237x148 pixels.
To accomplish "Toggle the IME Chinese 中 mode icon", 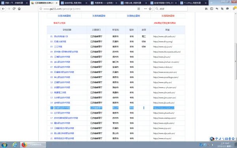I will pos(216,139).
